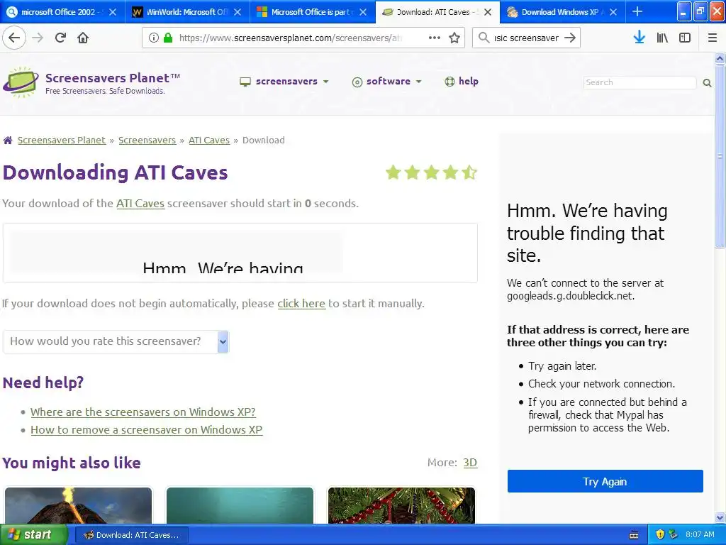Screen dimensions: 726x545
Task: Click the home icon in breadcrumb
Action: [x=8, y=140]
